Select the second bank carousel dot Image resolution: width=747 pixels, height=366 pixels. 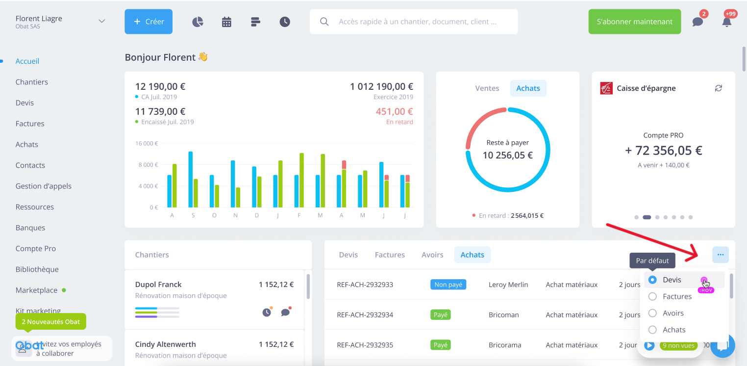pos(647,217)
